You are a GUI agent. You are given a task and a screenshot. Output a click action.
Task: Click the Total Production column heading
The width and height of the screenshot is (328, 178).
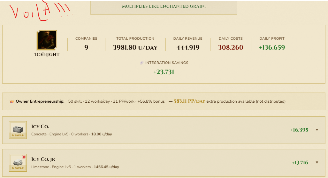click(x=135, y=38)
